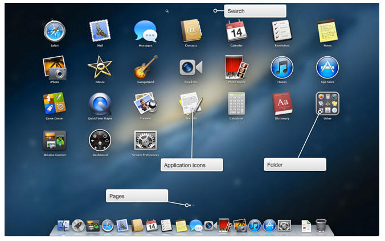This screenshot has height=241, width=385.
Task: Expand the Other apps folder
Action: pyautogui.click(x=327, y=103)
